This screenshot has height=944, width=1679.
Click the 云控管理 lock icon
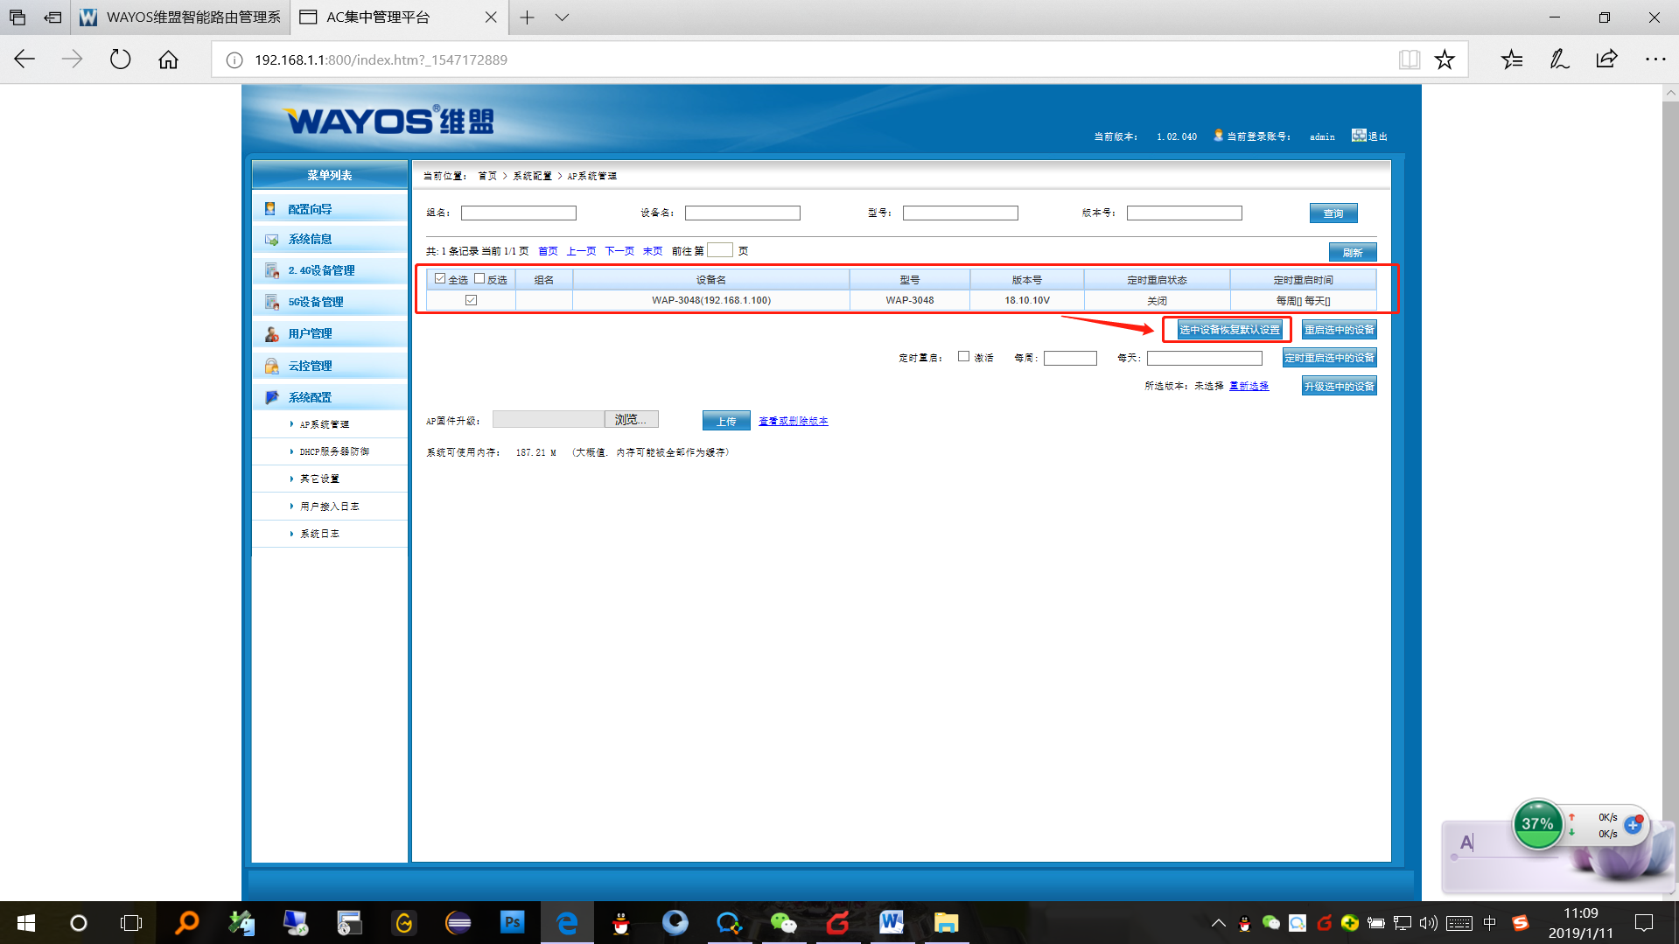click(x=272, y=366)
